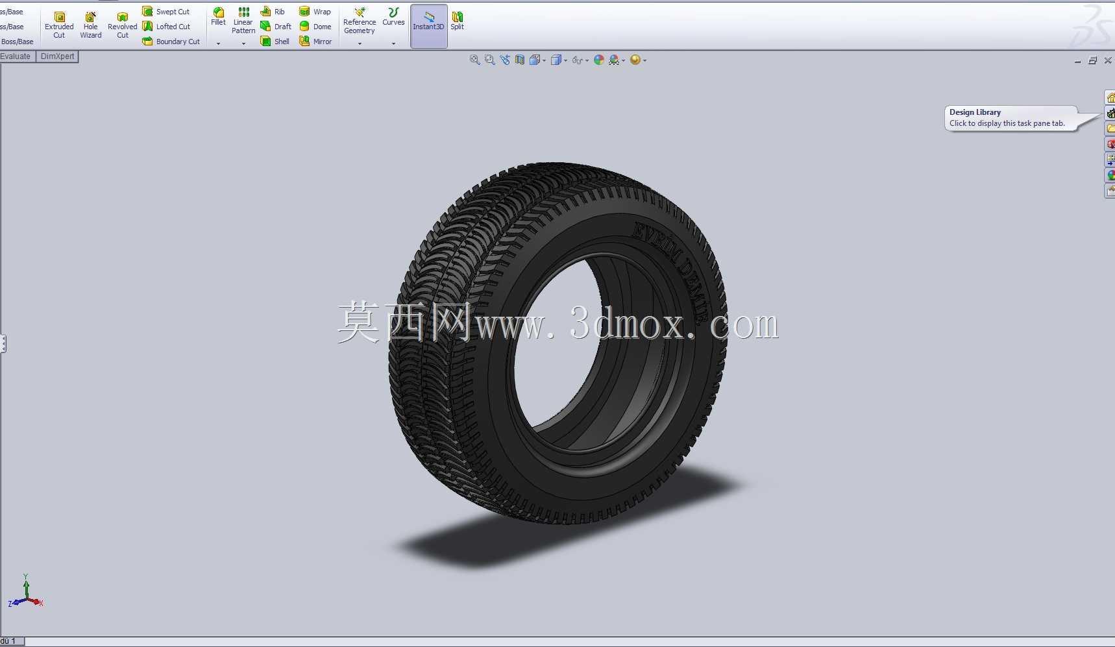Choose the Swept Cut feature
Image resolution: width=1115 pixels, height=647 pixels.
(x=166, y=12)
